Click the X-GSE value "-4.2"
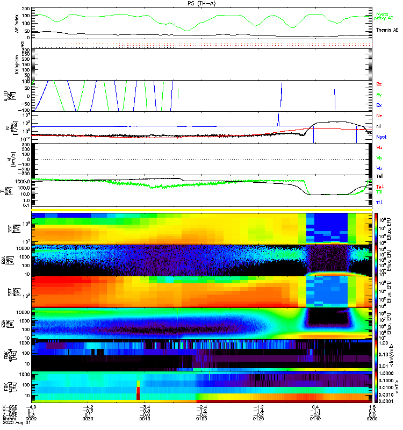403x430 pixels. tap(88, 407)
